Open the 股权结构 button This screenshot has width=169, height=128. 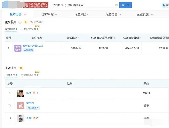coord(36,22)
